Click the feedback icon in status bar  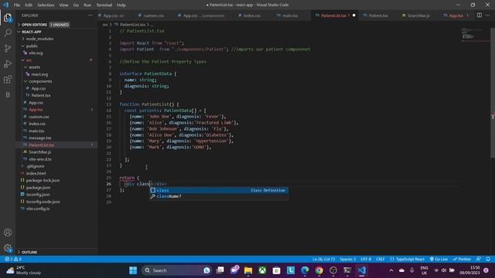pyautogui.click(x=479, y=259)
